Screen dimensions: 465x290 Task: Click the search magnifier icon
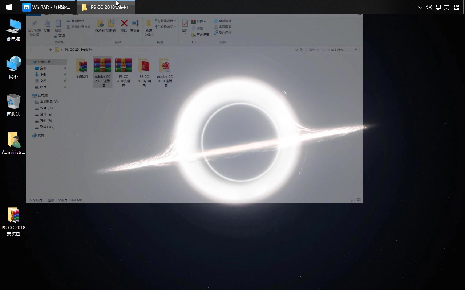356,50
